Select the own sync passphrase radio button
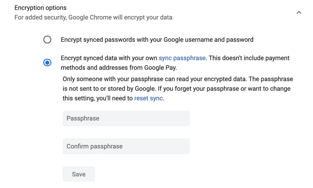 point(47,62)
